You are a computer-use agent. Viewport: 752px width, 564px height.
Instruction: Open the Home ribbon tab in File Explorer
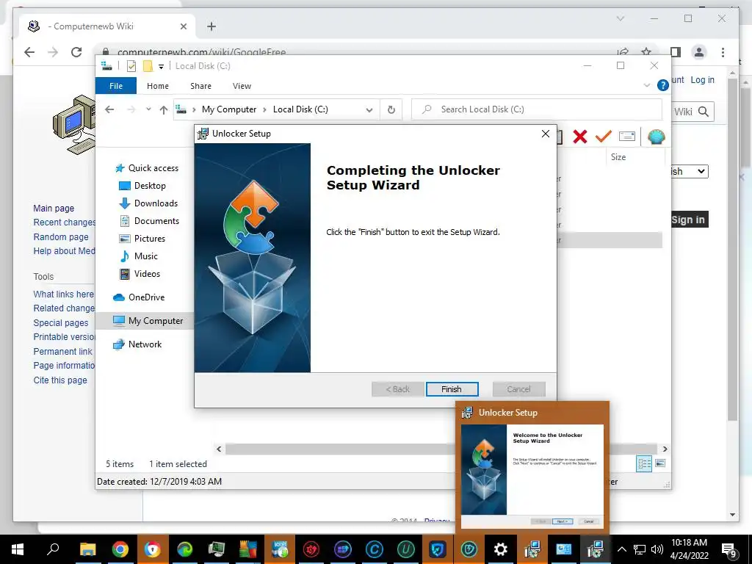[x=158, y=86]
